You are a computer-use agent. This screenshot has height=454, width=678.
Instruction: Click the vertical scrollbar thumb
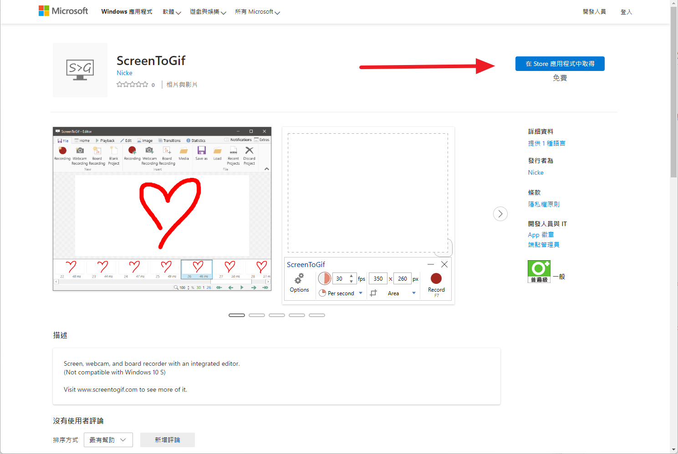pos(674,92)
